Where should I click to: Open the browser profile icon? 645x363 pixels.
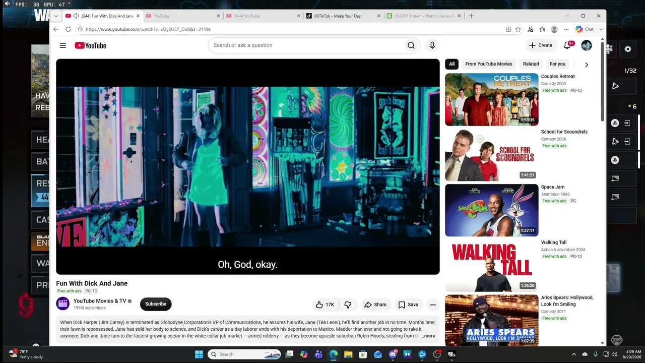tap(554, 29)
